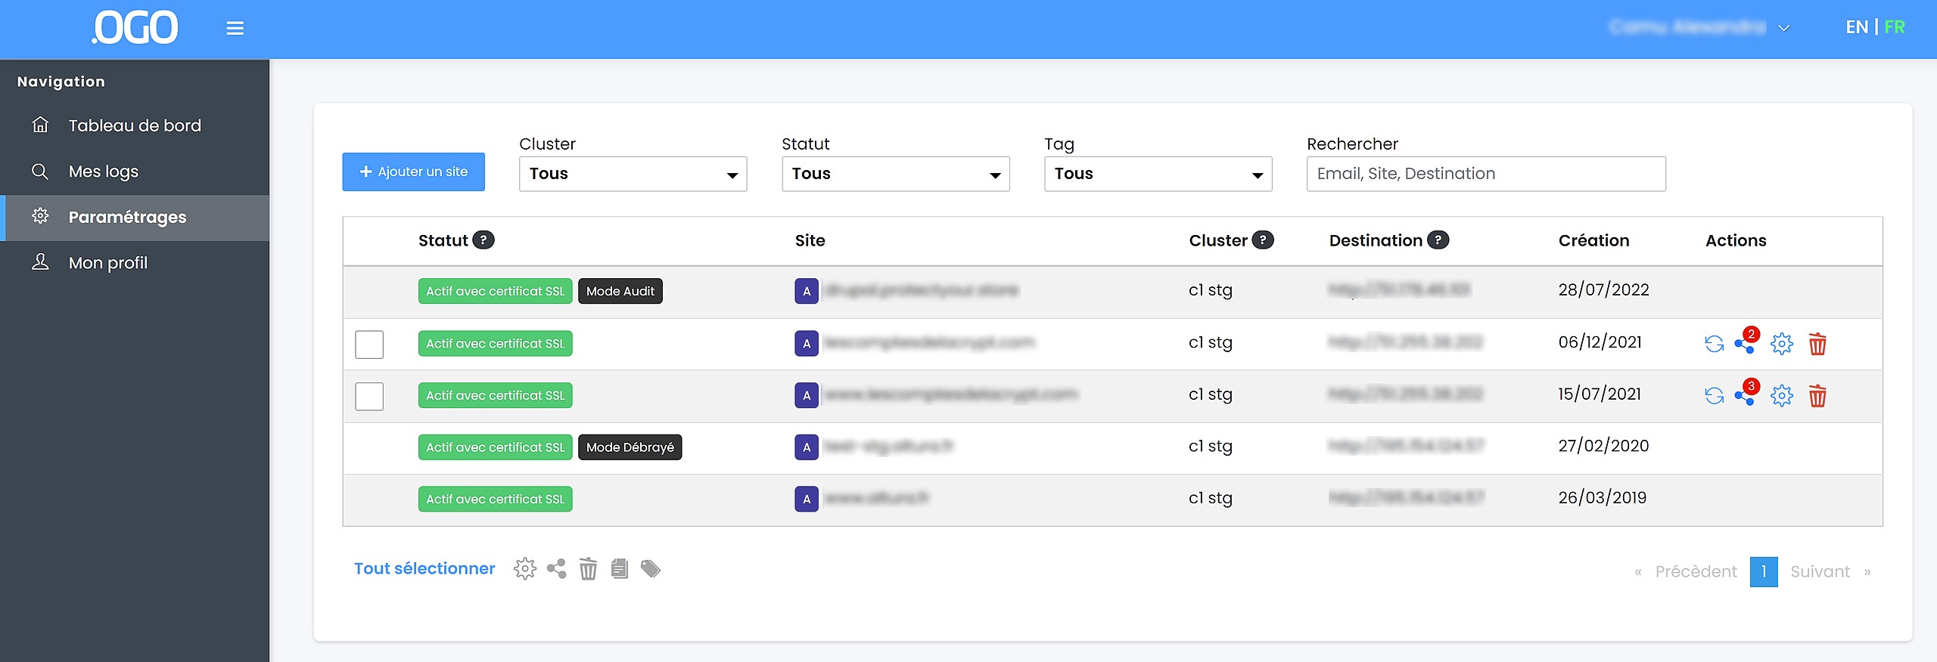Open share icon with badge 3
Screen dimensions: 1937x662
coord(1746,393)
